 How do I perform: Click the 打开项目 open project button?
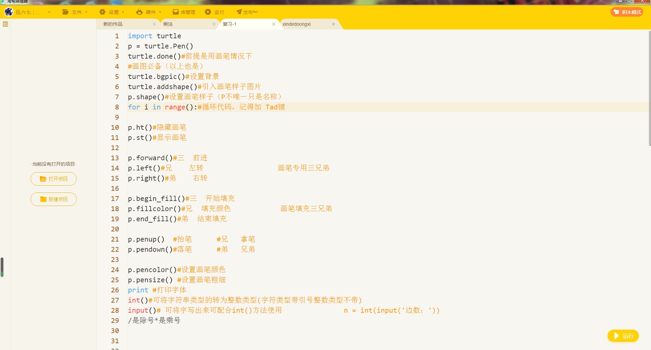54,179
